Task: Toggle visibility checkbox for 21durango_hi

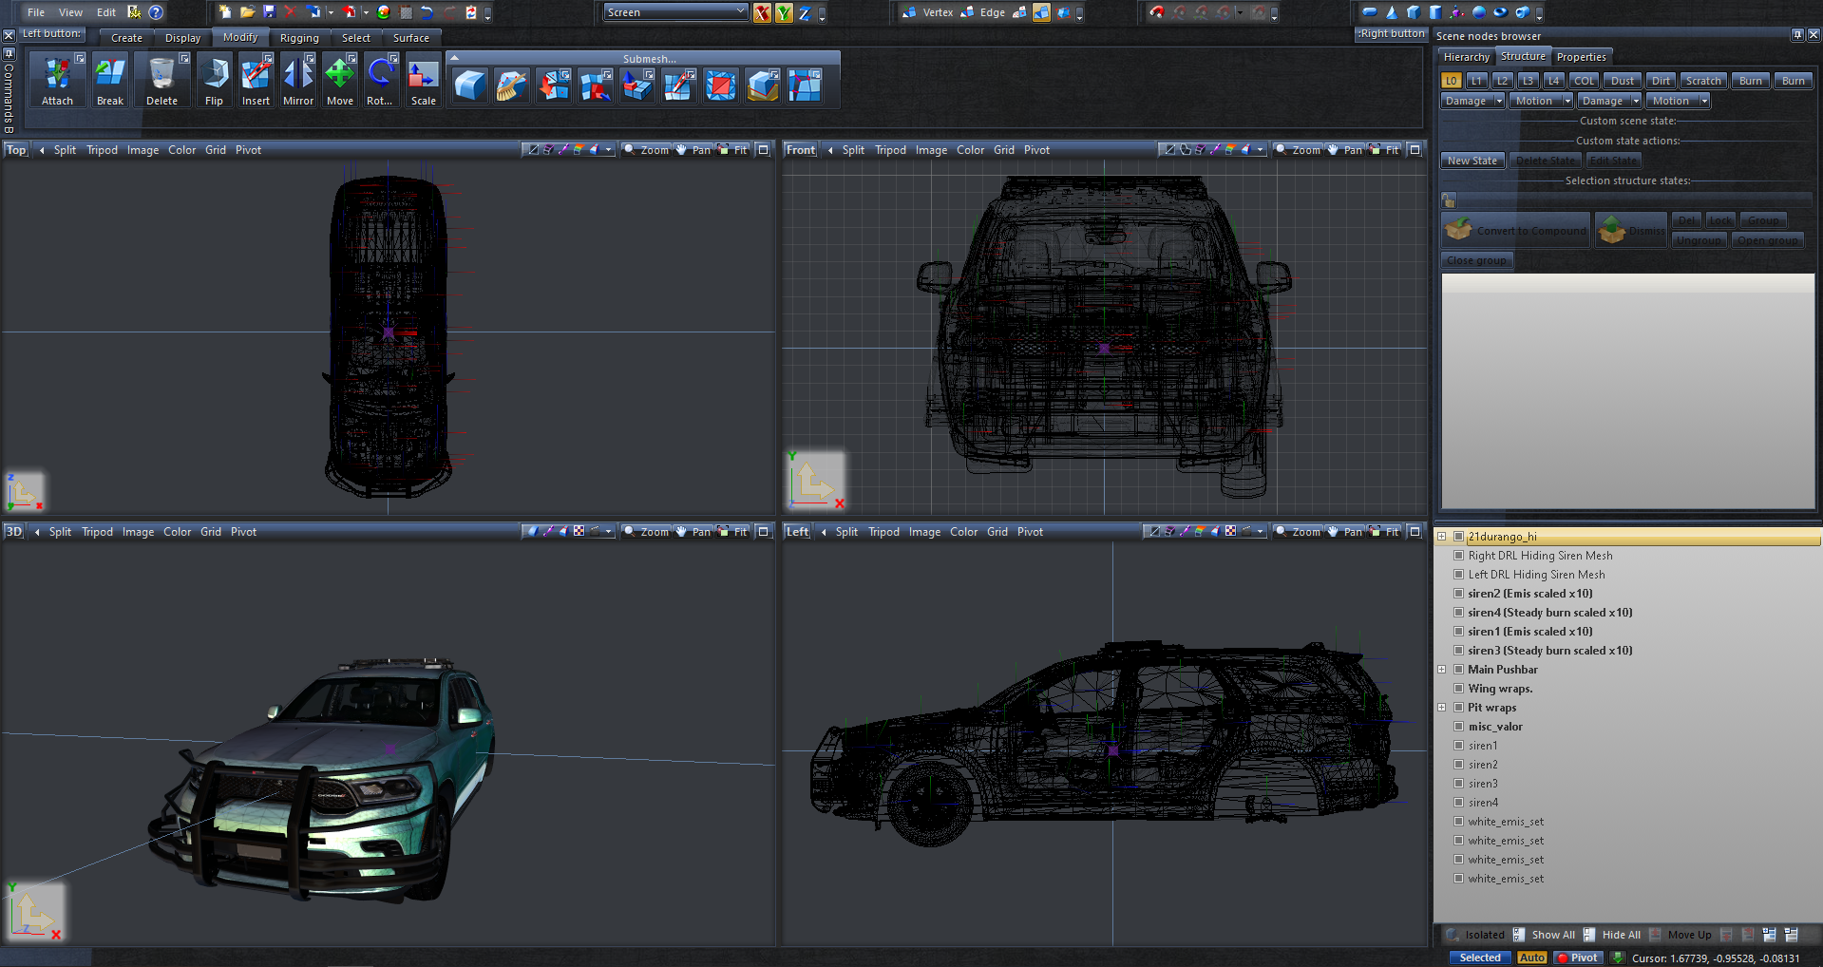Action: click(1458, 537)
